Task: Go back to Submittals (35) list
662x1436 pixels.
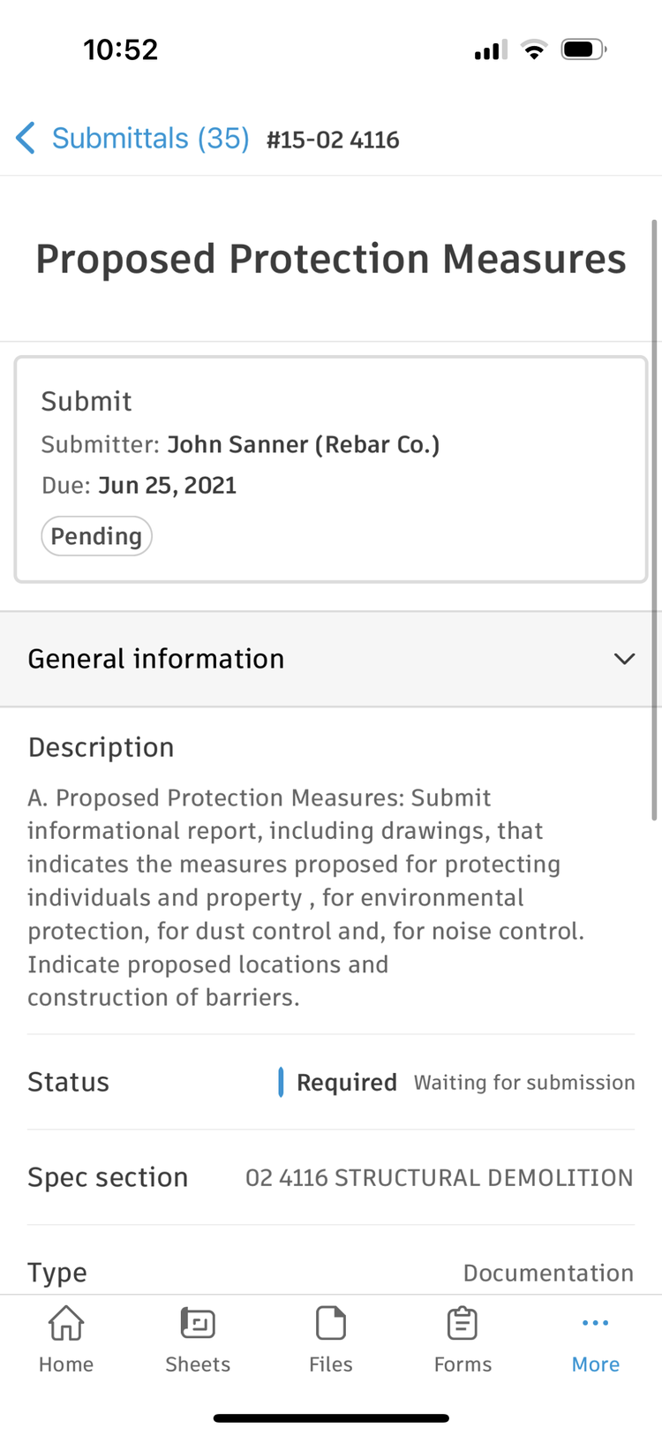Action: point(150,139)
